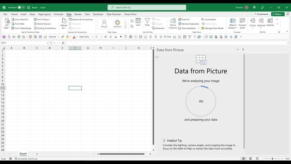Select From Table/Range
291x164 pixels.
point(21,28)
